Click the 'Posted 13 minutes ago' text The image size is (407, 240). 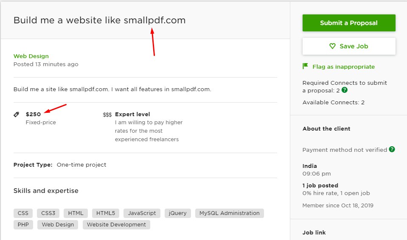46,64
